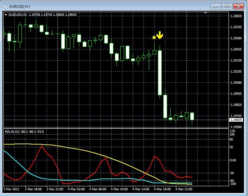Screen dimensions: 248x196
Task: Select the yellow down arrow signal
Action: click(x=160, y=35)
